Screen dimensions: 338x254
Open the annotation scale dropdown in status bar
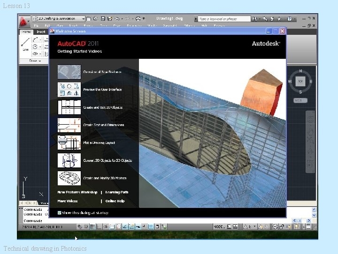click(x=254, y=227)
